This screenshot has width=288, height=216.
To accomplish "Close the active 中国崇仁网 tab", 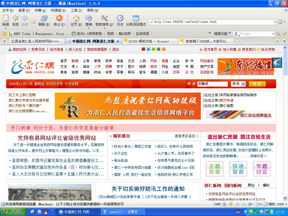I will [118, 41].
